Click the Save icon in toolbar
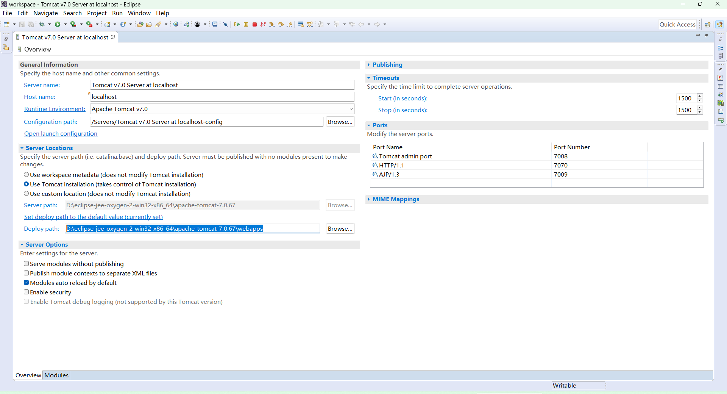 point(22,24)
